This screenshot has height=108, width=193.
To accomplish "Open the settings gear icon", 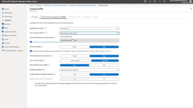I will click(155, 1).
